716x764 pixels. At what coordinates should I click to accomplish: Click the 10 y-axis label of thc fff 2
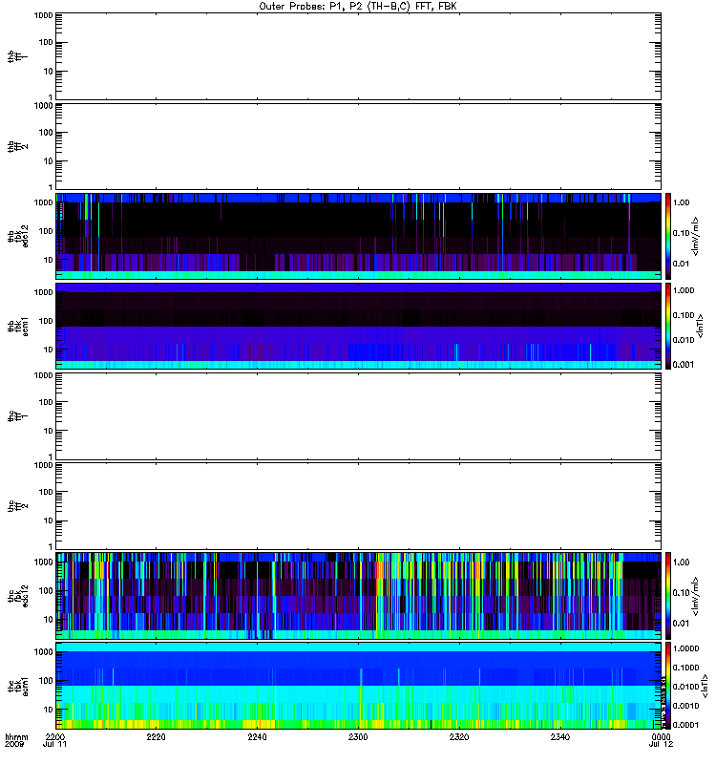click(x=48, y=520)
